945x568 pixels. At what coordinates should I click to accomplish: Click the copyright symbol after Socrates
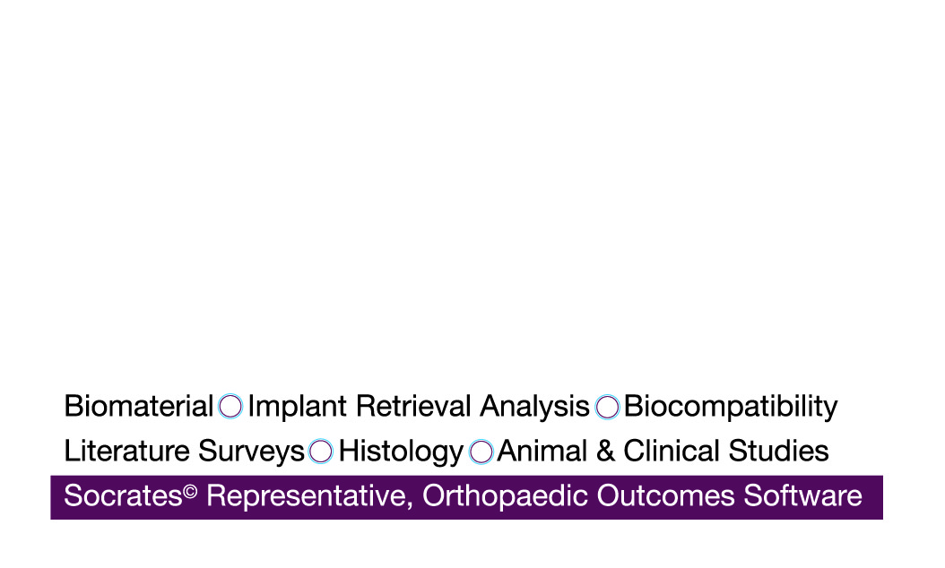tap(189, 490)
